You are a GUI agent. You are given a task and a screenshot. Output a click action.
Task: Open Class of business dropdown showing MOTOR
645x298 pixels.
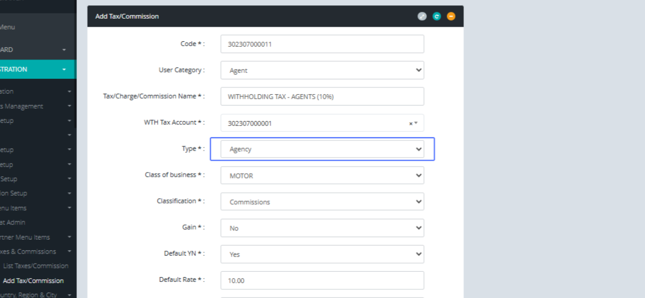pos(322,175)
